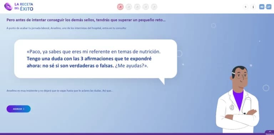Image resolution: width=274 pixels, height=135 pixels.
Task: Click the arrow chevron inside AVANZAR
Action: click(x=24, y=109)
